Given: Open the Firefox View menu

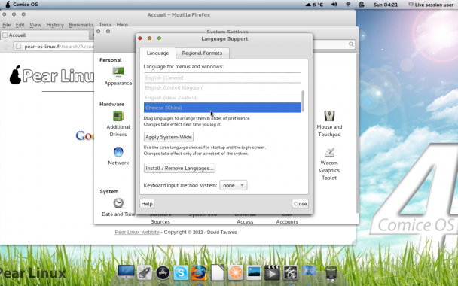Looking at the screenshot, I should click(35, 25).
